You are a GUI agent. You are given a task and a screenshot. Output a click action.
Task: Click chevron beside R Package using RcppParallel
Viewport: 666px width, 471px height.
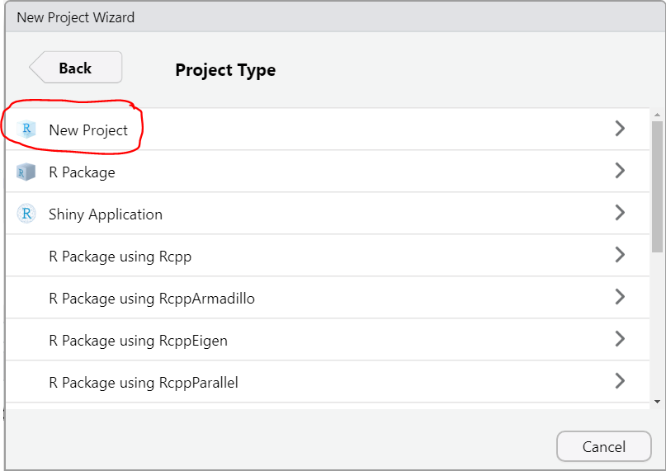[x=620, y=380]
